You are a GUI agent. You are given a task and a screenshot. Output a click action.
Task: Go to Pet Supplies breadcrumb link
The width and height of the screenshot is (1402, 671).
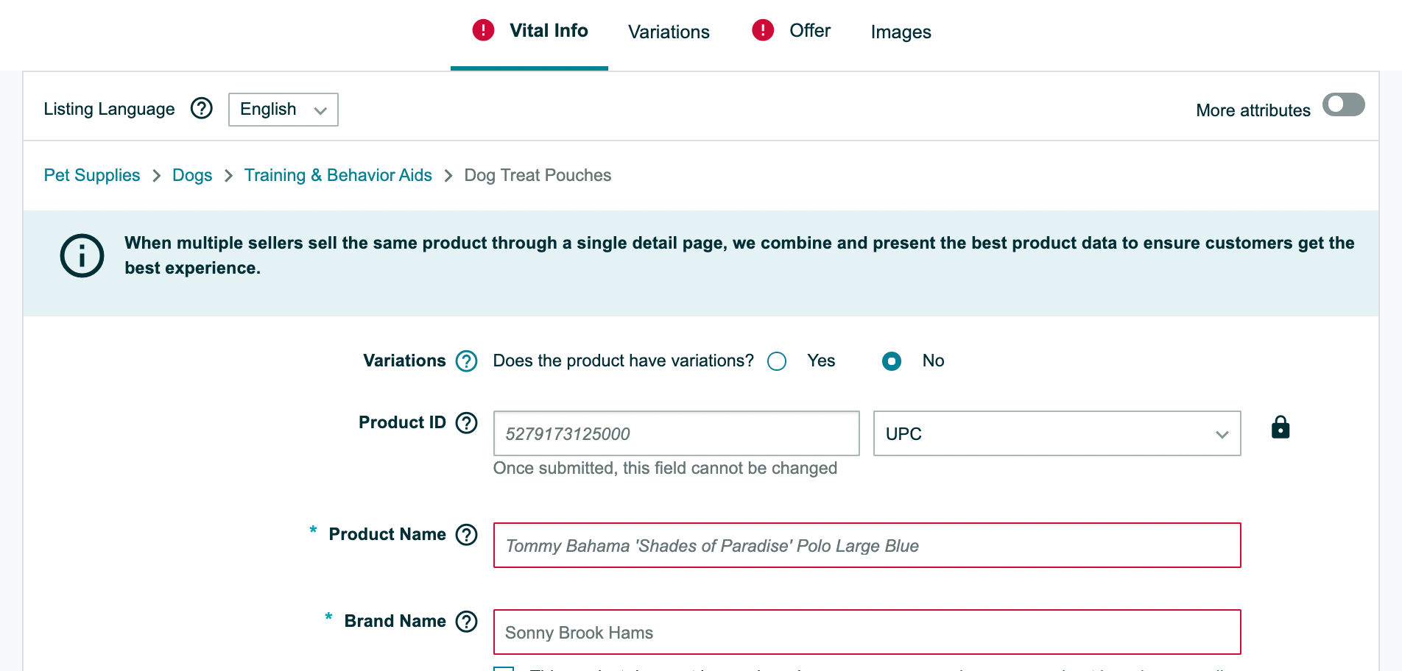92,175
